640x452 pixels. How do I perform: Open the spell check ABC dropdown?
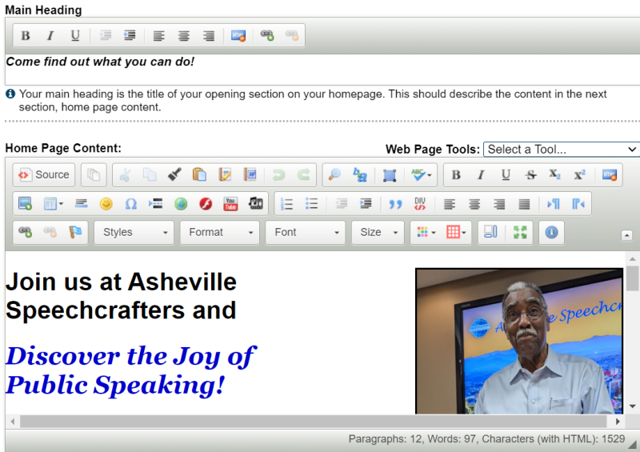[422, 174]
